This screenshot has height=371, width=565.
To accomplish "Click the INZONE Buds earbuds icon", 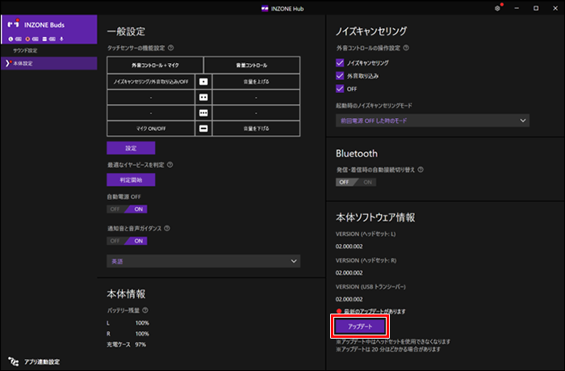I will (13, 24).
